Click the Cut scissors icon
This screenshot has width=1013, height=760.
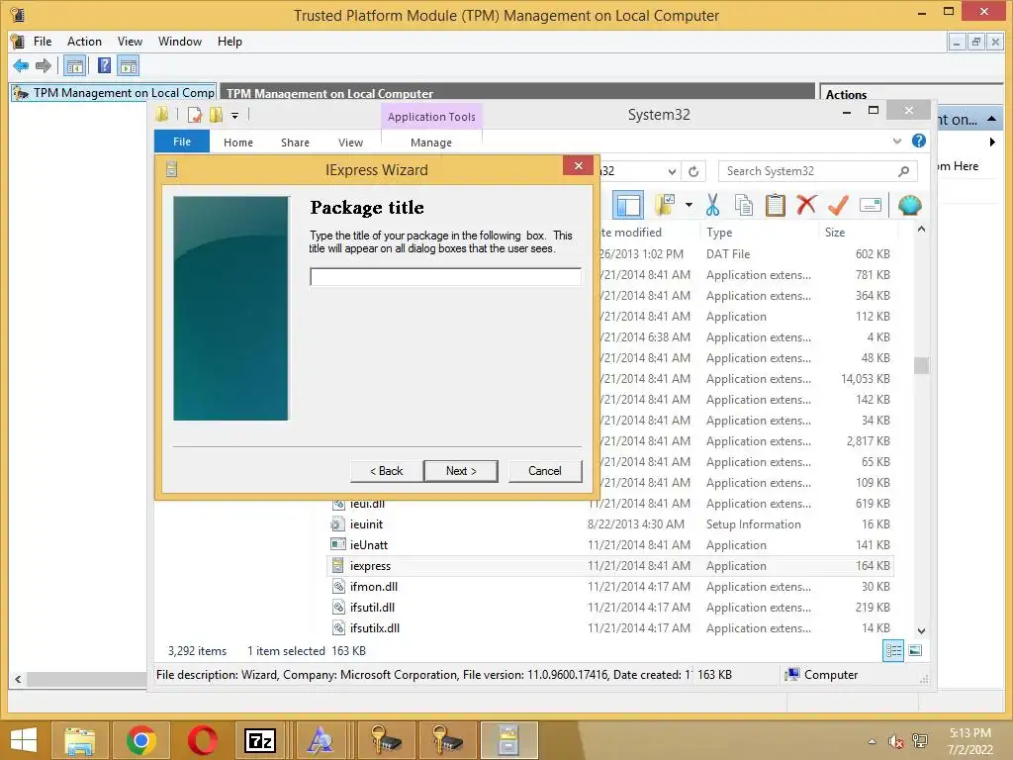(712, 206)
